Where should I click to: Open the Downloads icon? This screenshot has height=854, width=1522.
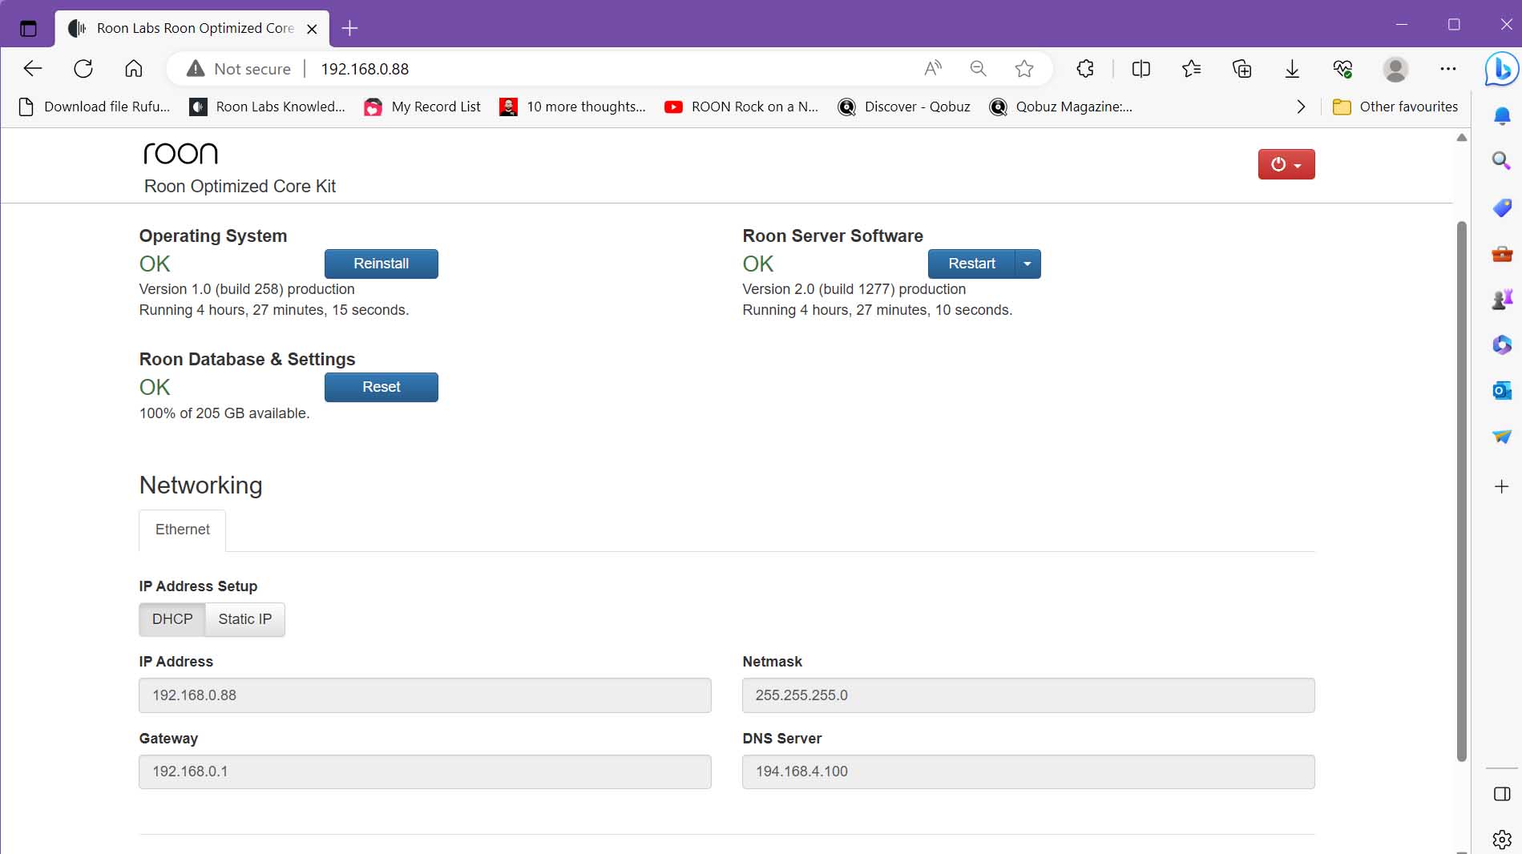click(x=1292, y=69)
